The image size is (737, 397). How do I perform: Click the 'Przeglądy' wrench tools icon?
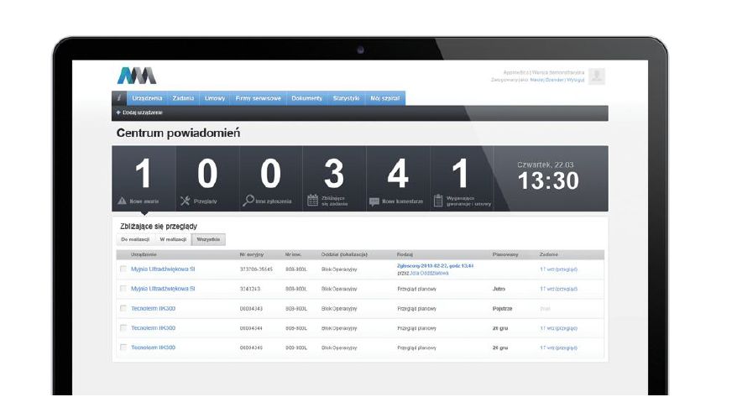coord(186,201)
